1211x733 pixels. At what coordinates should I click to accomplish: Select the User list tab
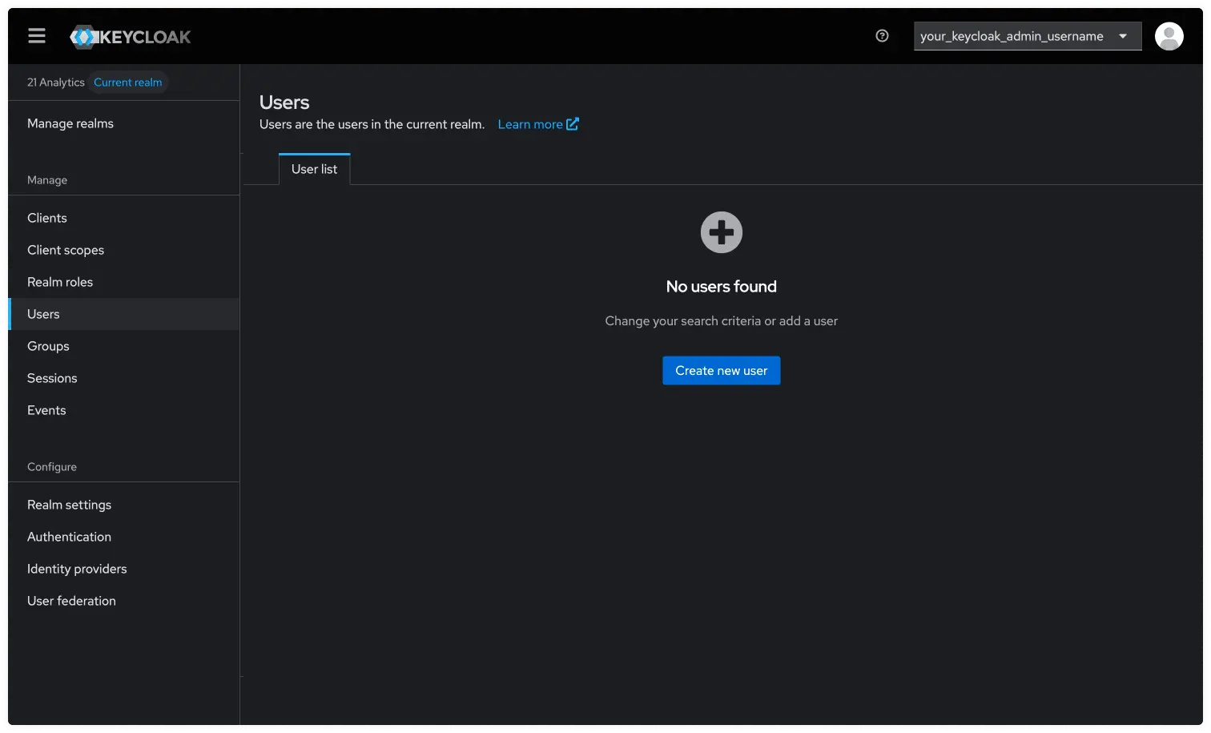[314, 169]
